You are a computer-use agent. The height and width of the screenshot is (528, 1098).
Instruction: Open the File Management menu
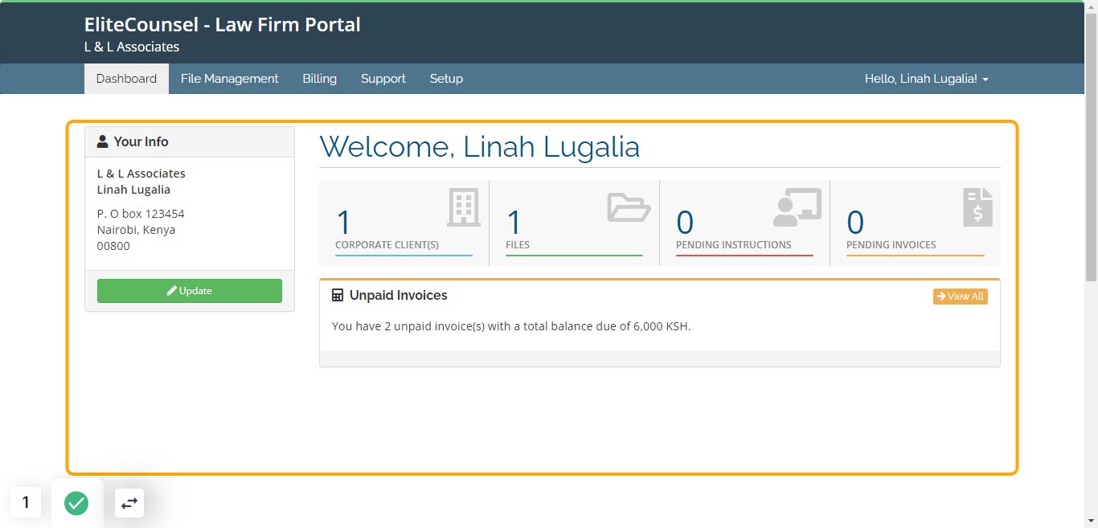pyautogui.click(x=229, y=79)
